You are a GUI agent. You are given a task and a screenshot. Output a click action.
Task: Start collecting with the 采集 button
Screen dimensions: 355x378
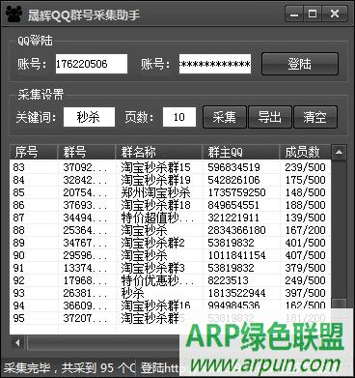(x=225, y=117)
